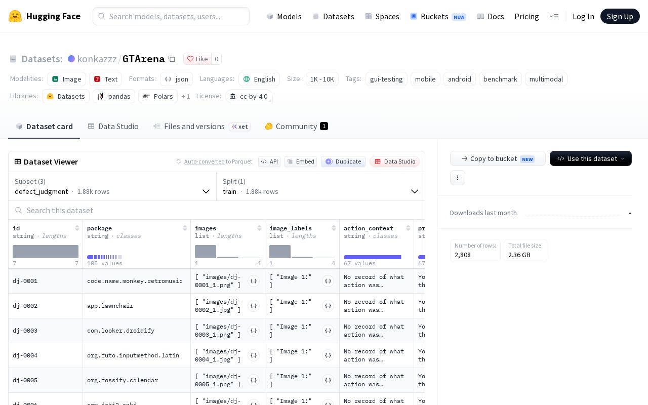Open the Community tab
This screenshot has height=405, width=648.
tap(296, 126)
